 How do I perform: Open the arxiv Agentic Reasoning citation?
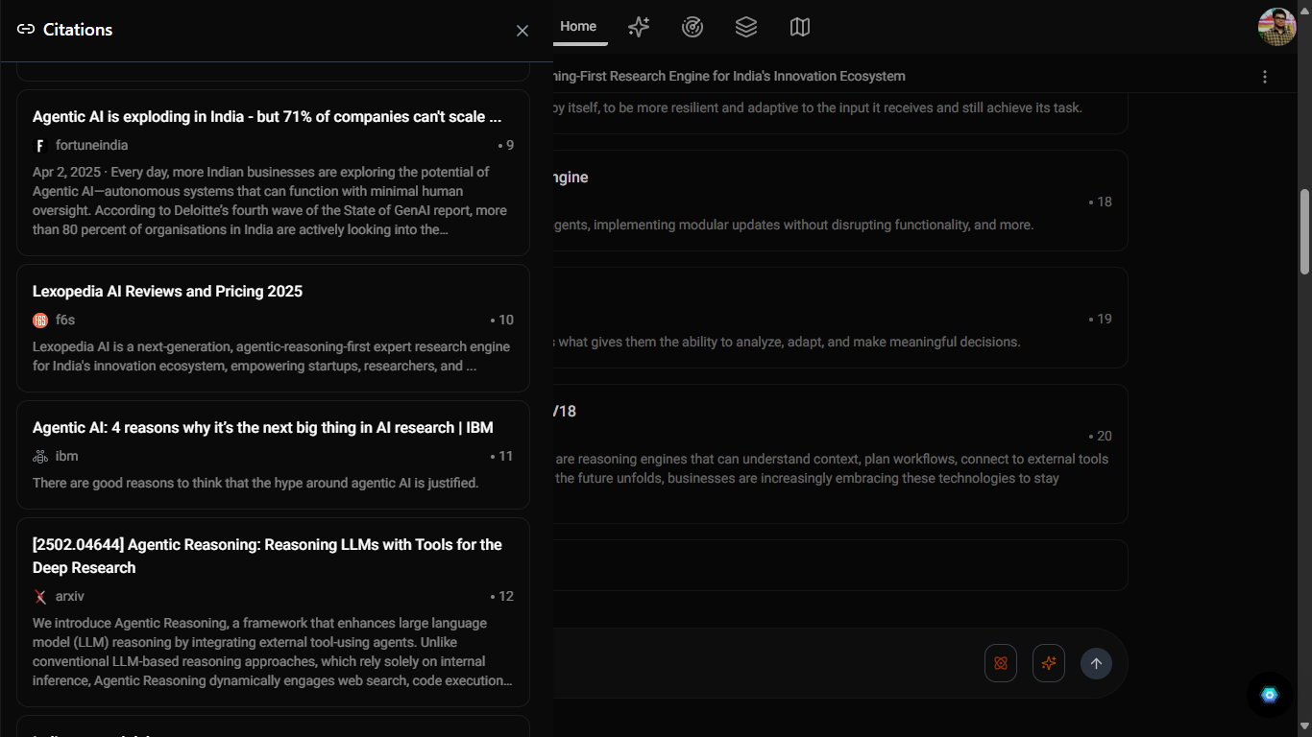click(x=273, y=612)
